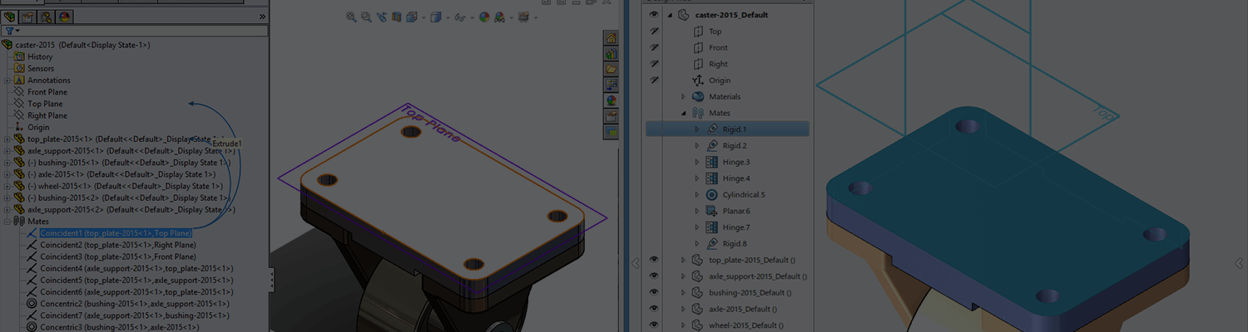Viewport: 1248px width, 332px height.
Task: Select the caster-2015 assembly root icon
Action: (7, 45)
